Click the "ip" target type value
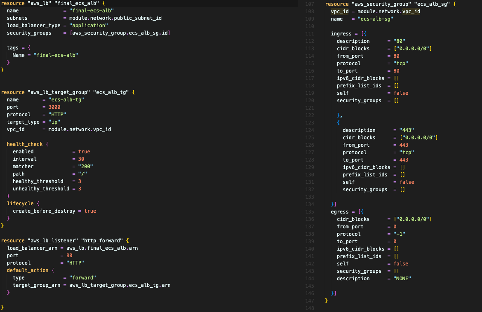Viewport: 482px width, 312px height. click(54, 122)
